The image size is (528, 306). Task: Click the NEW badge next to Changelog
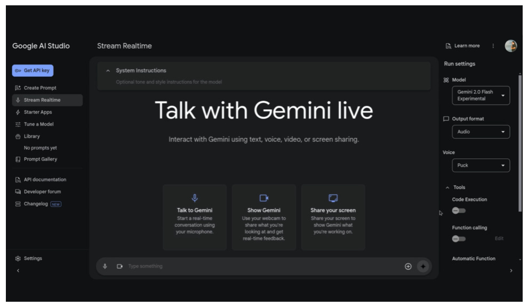[x=56, y=204]
